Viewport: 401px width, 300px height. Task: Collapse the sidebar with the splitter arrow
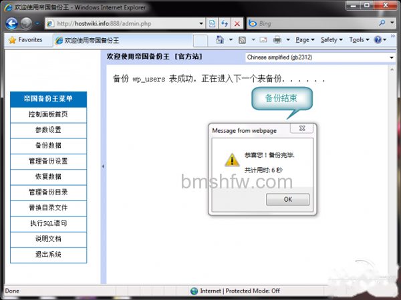(x=103, y=166)
